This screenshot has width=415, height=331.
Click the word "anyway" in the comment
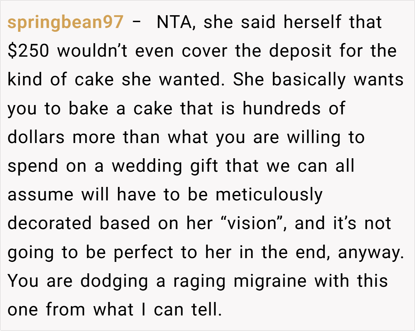click(370, 252)
